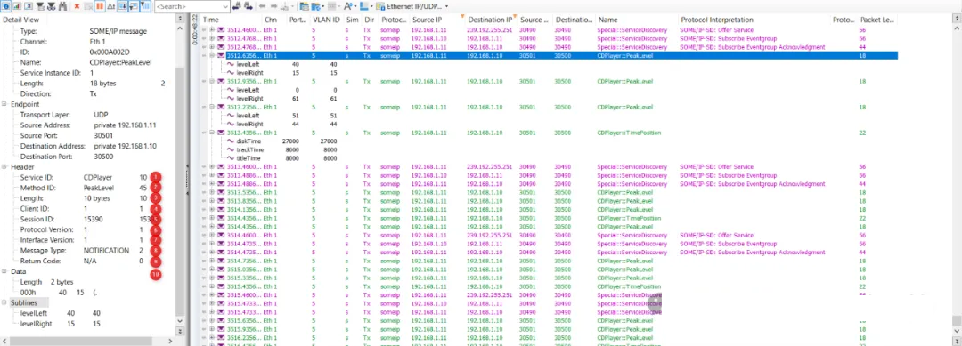Click the first funnel filter icon
The image size is (962, 346).
pyautogui.click(x=40, y=6)
